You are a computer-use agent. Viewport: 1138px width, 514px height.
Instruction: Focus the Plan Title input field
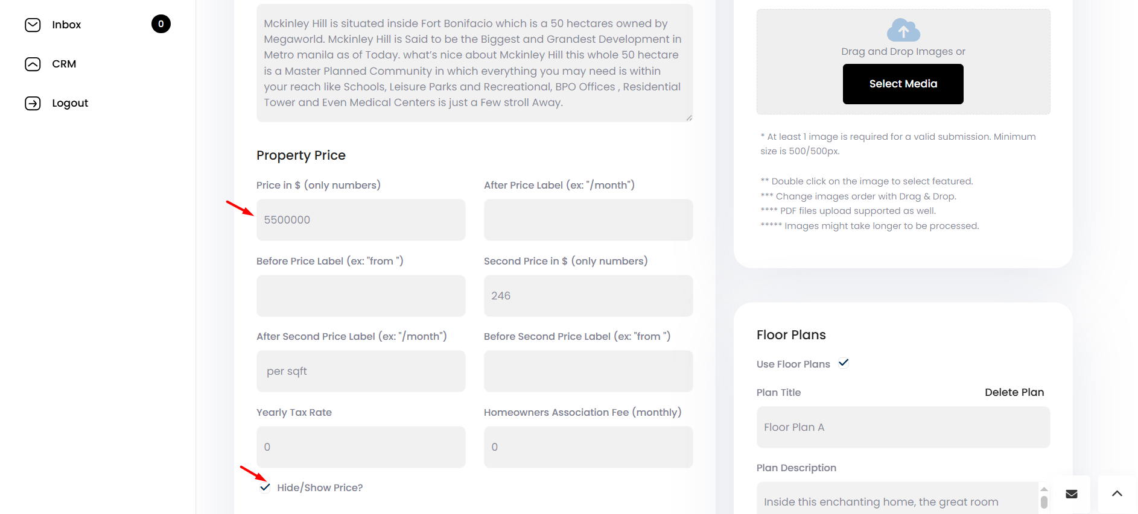903,427
